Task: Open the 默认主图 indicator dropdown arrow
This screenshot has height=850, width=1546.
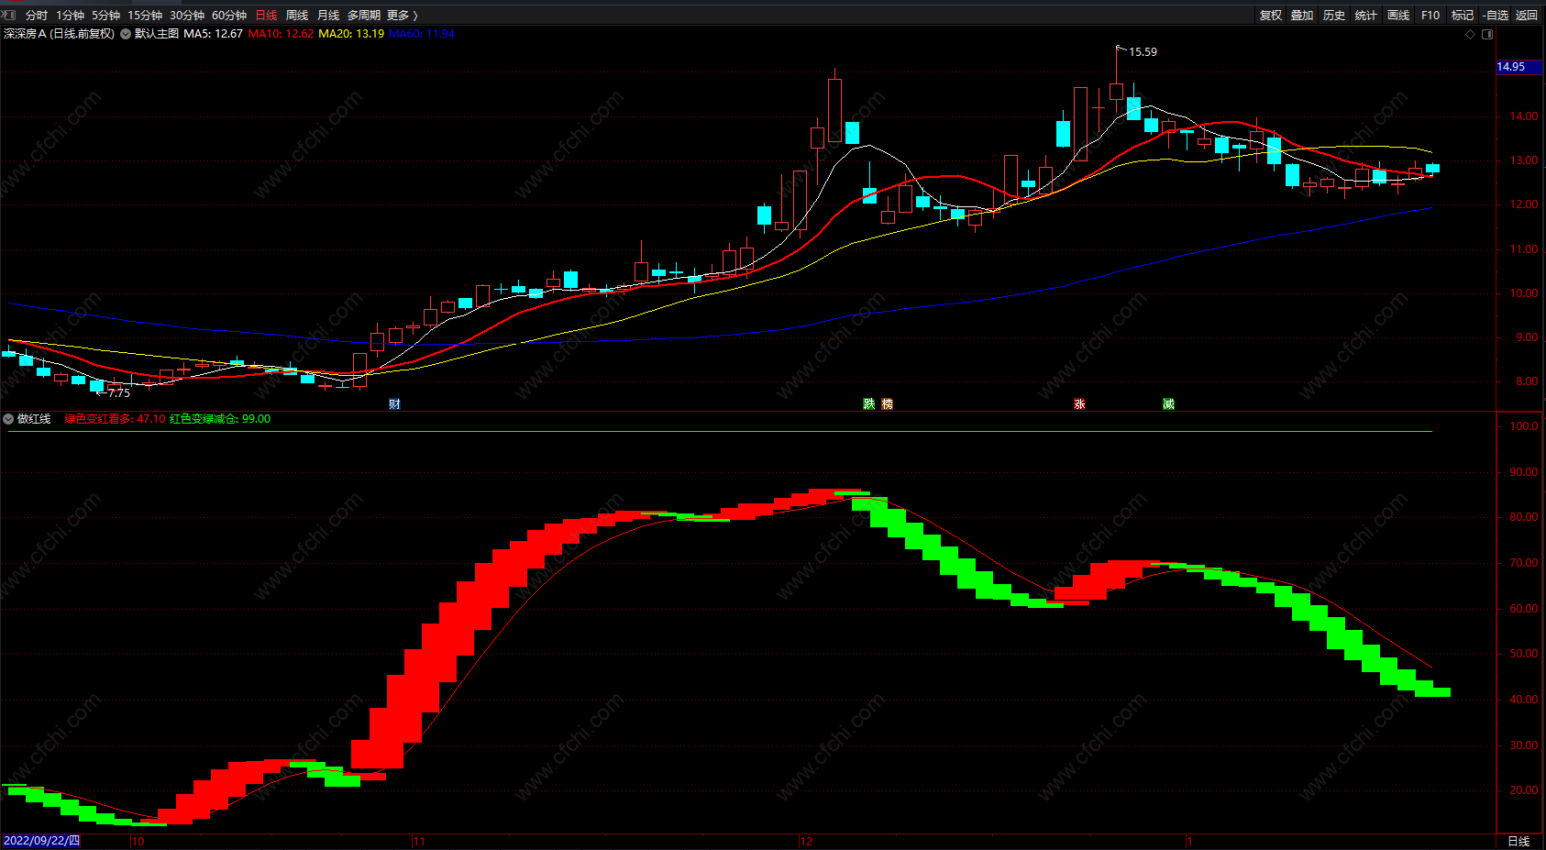Action: coord(126,34)
